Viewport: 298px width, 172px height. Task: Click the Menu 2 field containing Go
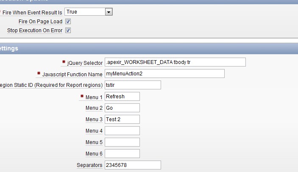tap(122, 108)
